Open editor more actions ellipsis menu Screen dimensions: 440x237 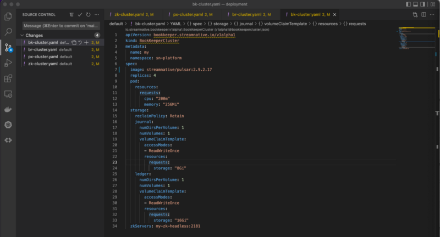click(433, 14)
